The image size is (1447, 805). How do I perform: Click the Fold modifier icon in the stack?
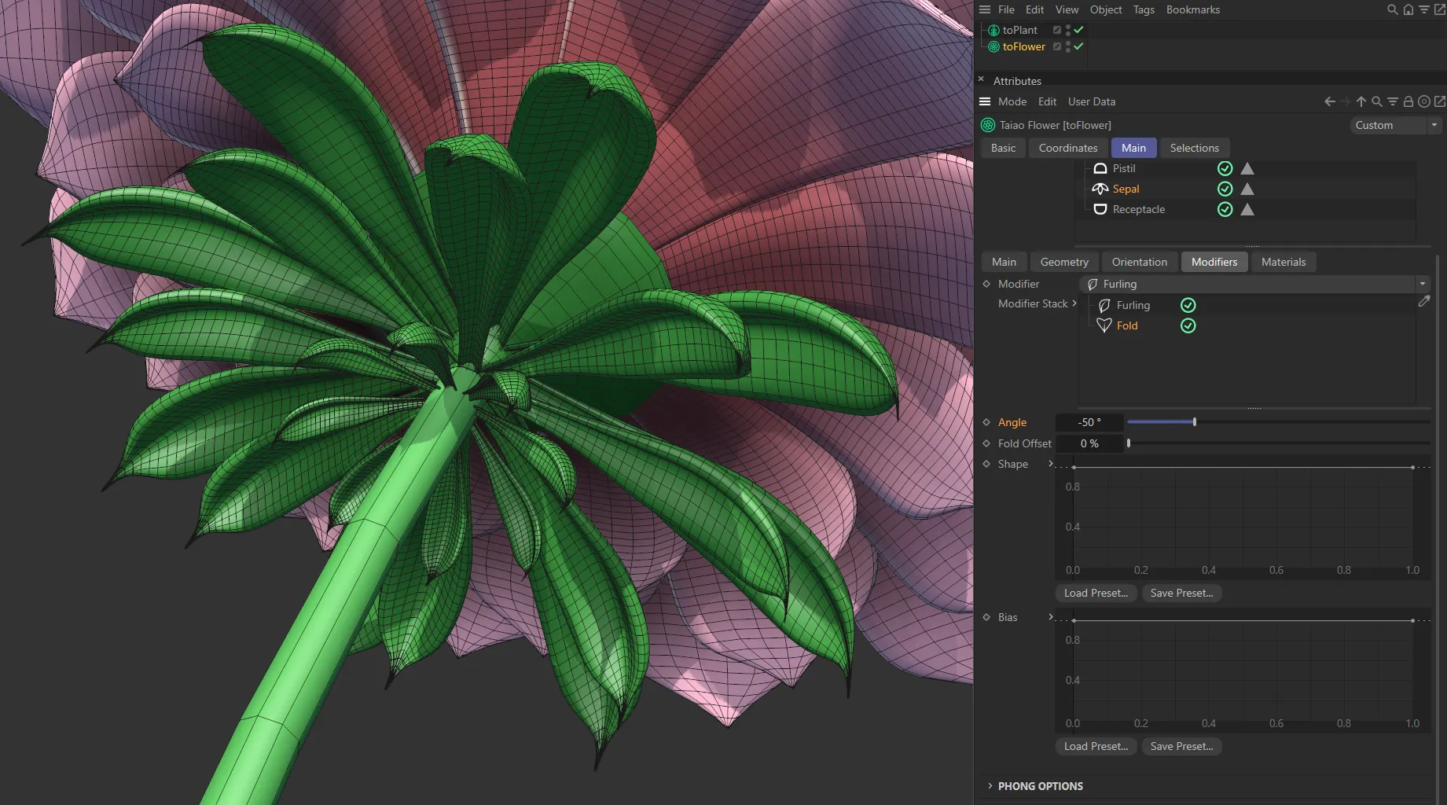point(1104,325)
